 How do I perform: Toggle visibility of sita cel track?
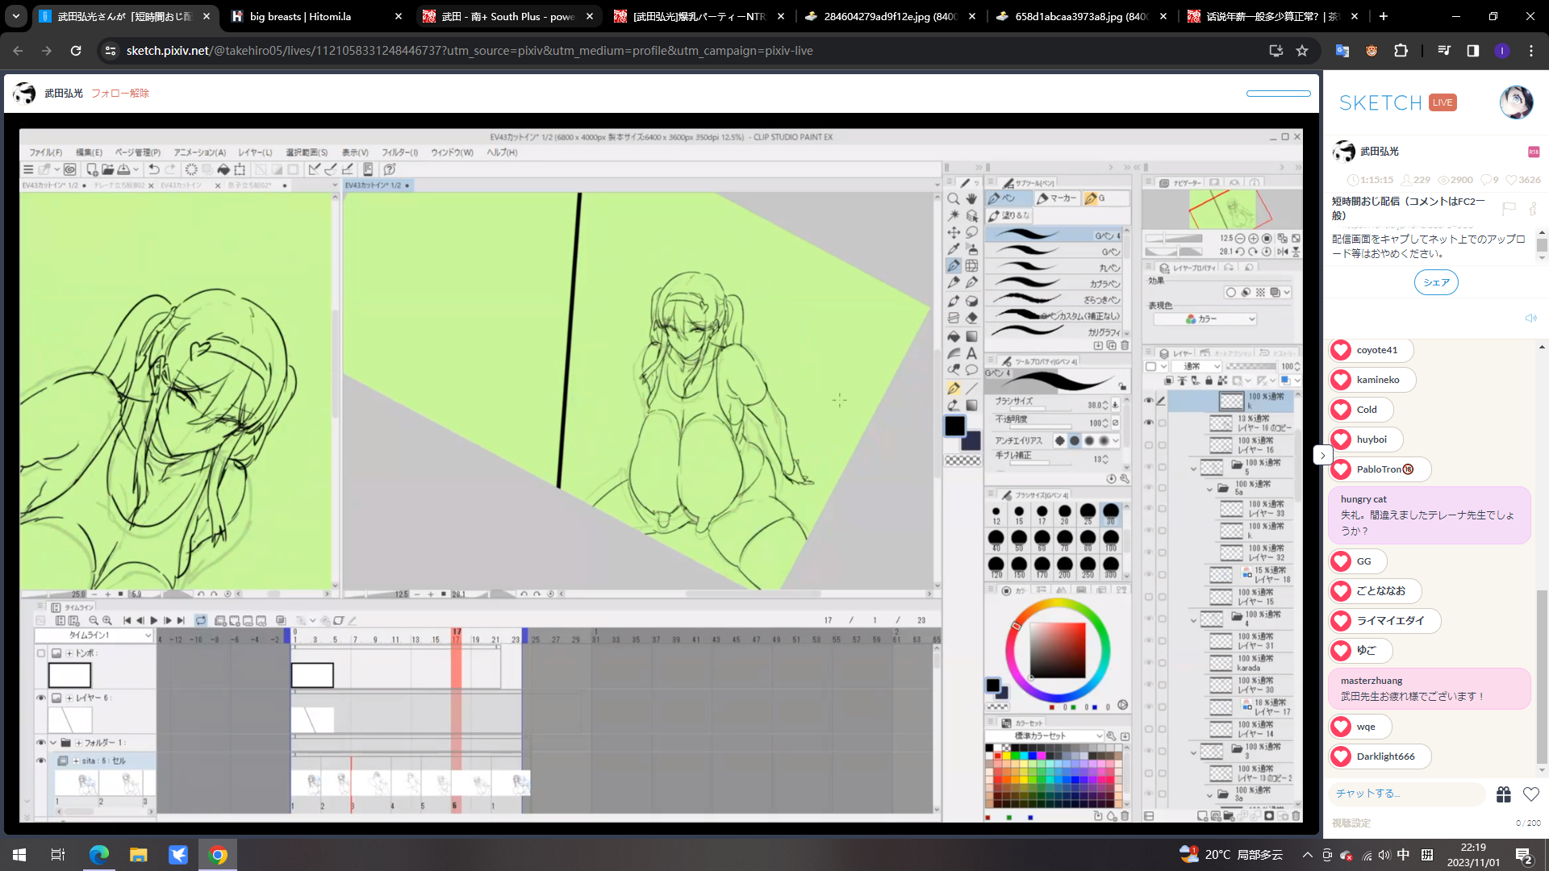41,761
